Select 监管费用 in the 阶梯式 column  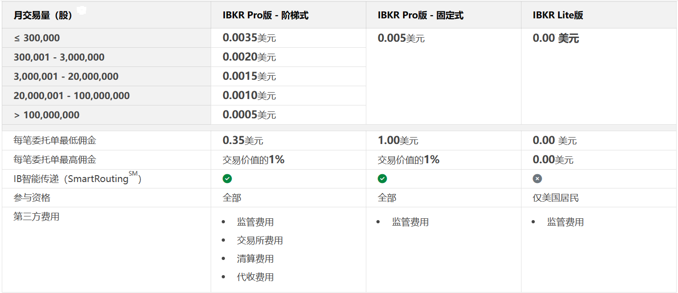[255, 222]
